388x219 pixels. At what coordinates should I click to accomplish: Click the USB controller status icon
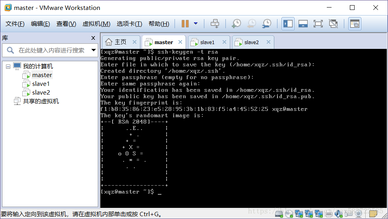[348, 213]
